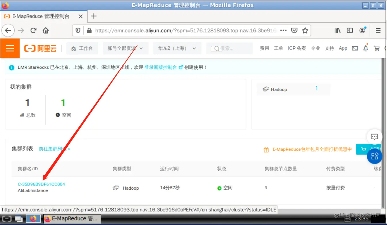The width and height of the screenshot is (387, 225).
Task: Click the page vertical scrollbar
Action: click(x=383, y=132)
